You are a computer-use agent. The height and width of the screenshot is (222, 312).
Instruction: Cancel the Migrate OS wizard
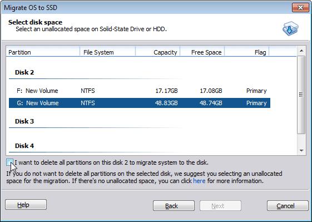click(288, 206)
